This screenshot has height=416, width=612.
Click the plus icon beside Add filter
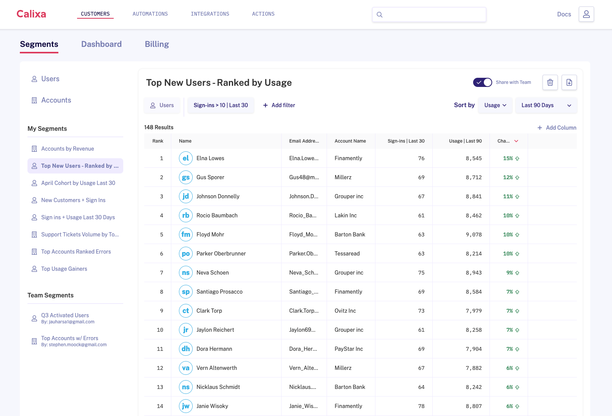(266, 105)
